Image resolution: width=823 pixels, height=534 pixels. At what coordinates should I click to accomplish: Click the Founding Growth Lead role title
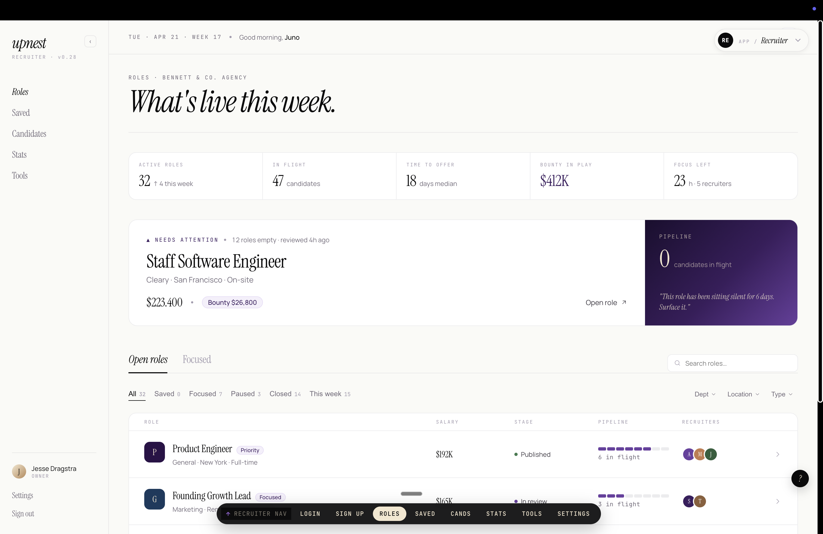(212, 496)
